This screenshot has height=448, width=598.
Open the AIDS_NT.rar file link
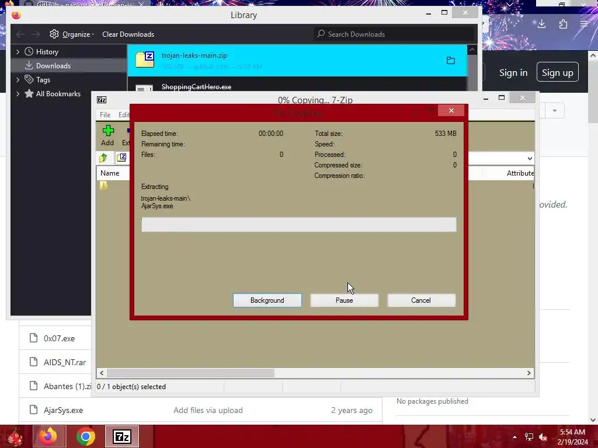point(64,362)
